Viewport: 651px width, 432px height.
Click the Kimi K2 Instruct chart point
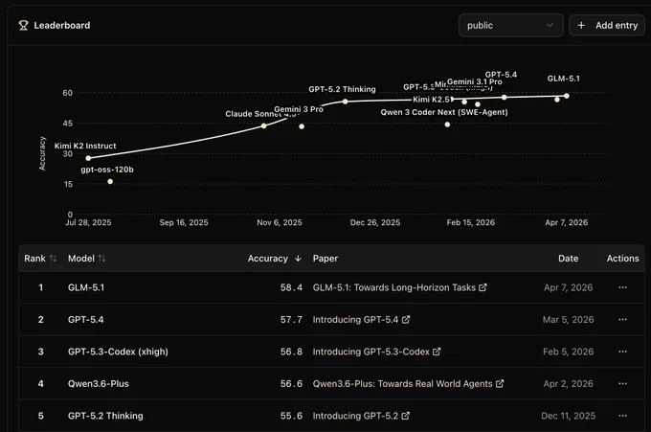[x=88, y=158]
